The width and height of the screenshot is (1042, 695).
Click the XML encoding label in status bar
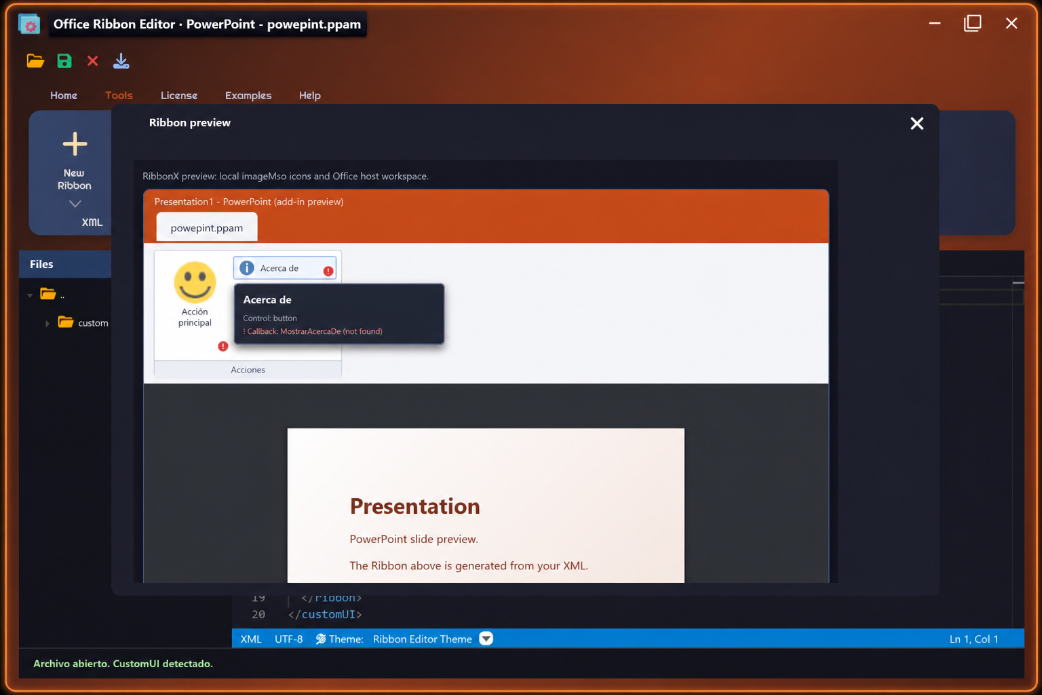pos(251,639)
